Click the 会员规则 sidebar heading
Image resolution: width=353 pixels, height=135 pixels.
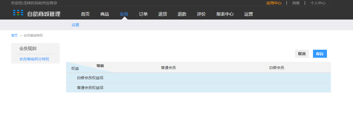point(28,48)
